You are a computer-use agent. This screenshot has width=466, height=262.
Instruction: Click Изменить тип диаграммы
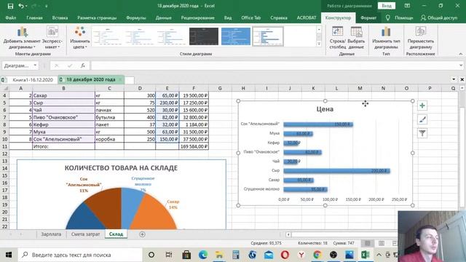[386, 38]
